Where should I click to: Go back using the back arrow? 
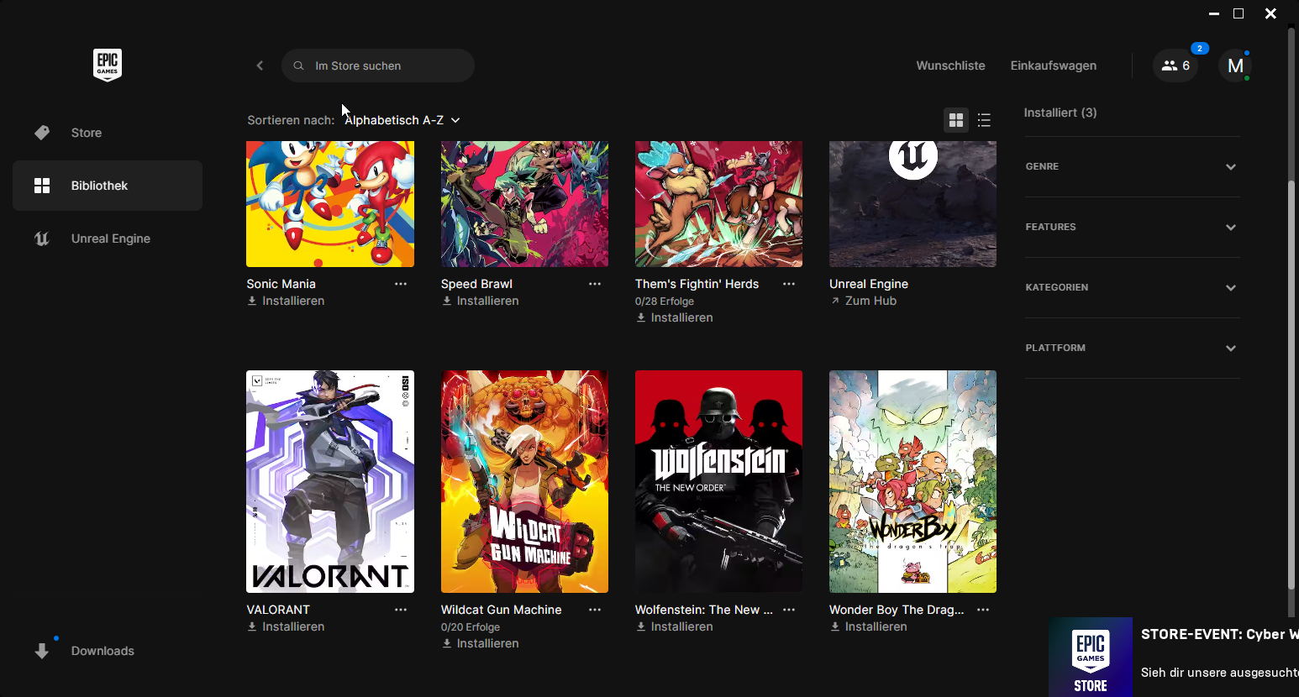click(260, 66)
